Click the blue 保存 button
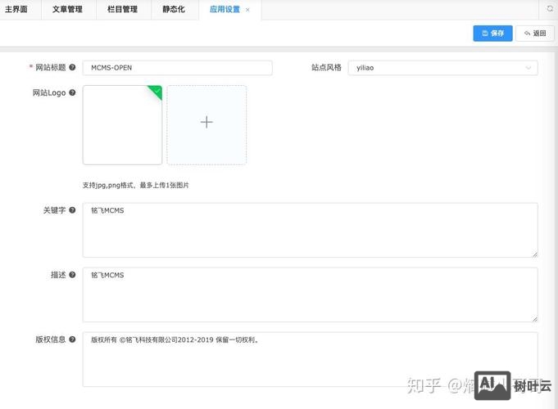Image resolution: width=558 pixels, height=409 pixels. (x=492, y=34)
